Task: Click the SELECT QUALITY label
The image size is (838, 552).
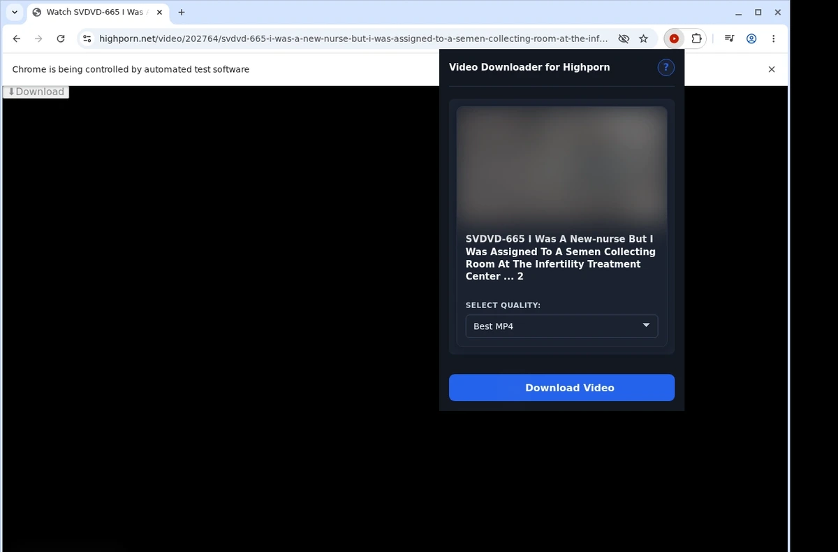Action: click(x=503, y=305)
